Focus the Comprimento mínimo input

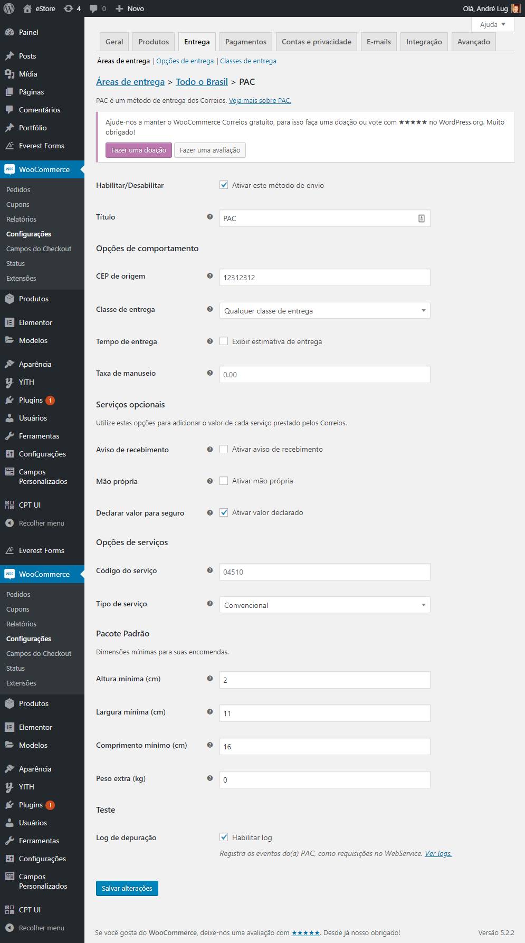click(x=324, y=747)
